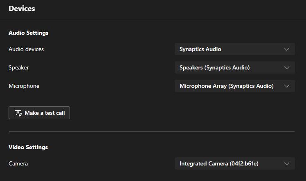This screenshot has height=181, width=306.
Task: Click the Camera row label
Action: tap(18, 163)
